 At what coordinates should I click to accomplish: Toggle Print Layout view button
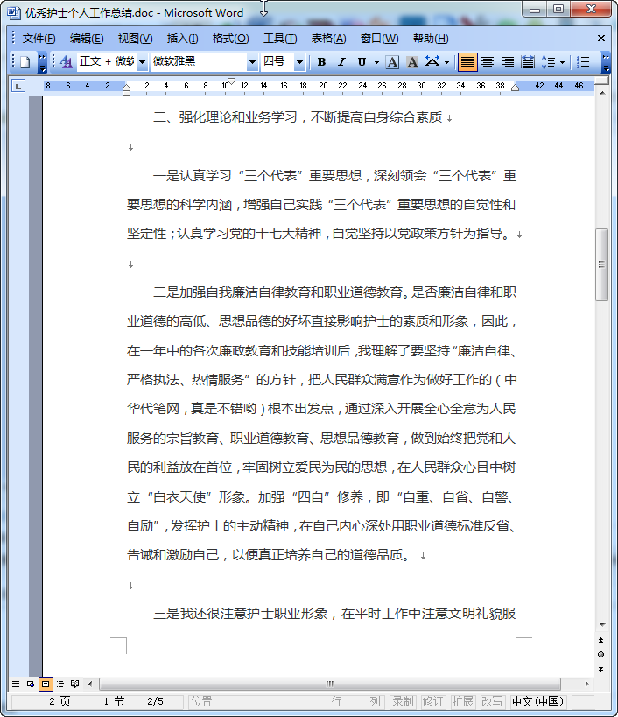click(x=46, y=684)
